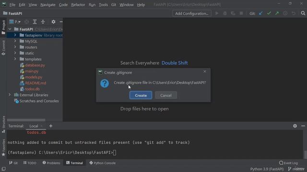Screen dimensions: 307x172
Task: Open Project panel settings gear
Action: [x=53, y=21]
